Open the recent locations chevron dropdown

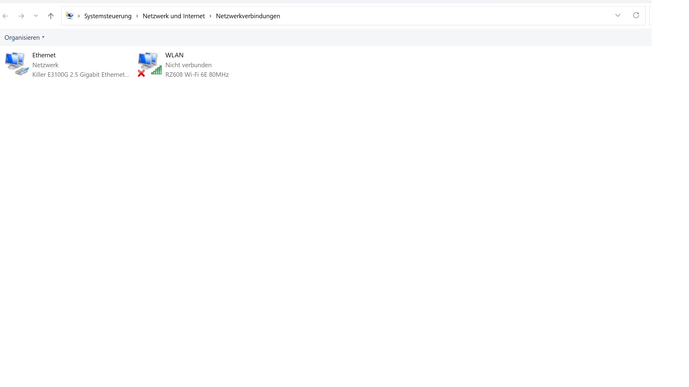point(36,16)
